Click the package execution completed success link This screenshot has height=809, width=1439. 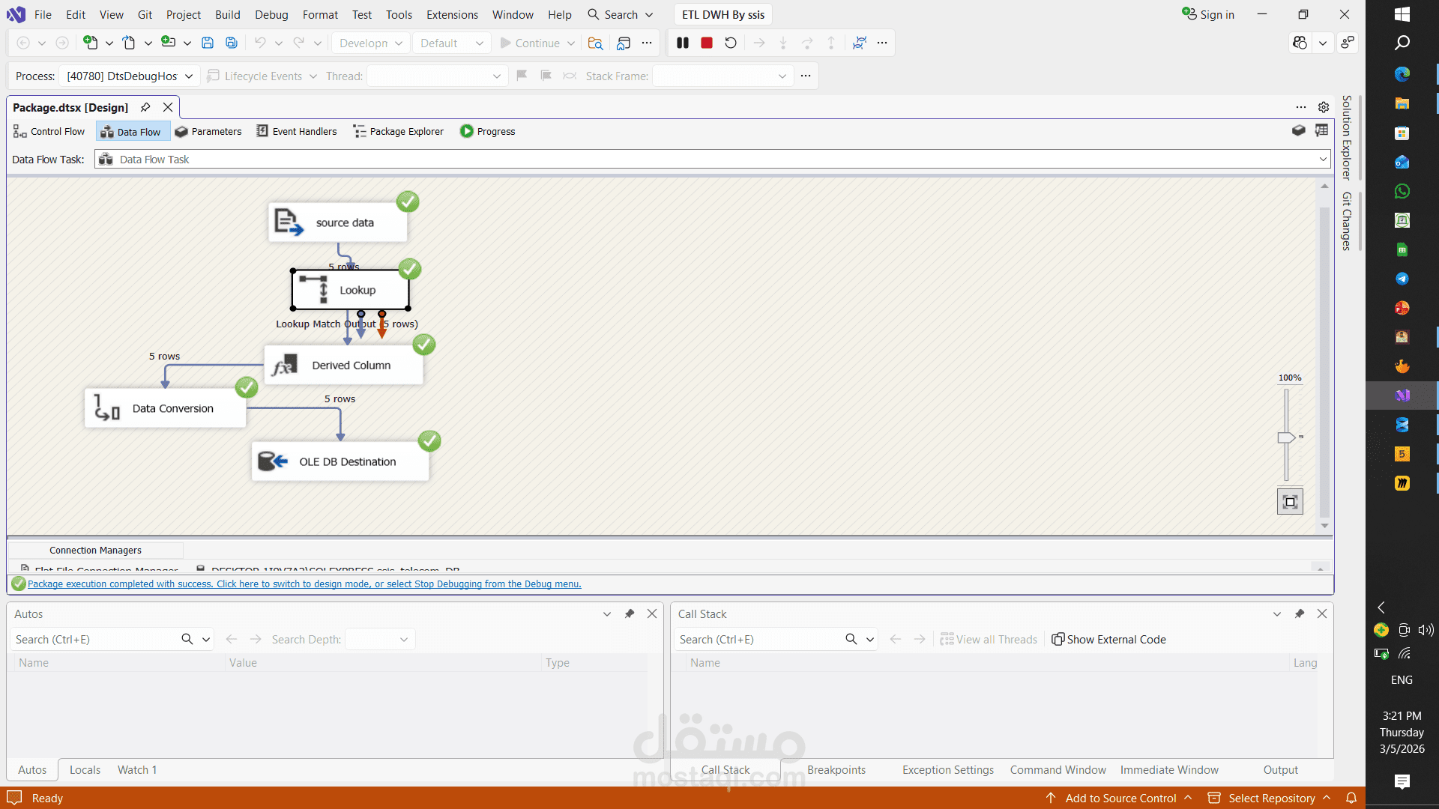(x=304, y=584)
